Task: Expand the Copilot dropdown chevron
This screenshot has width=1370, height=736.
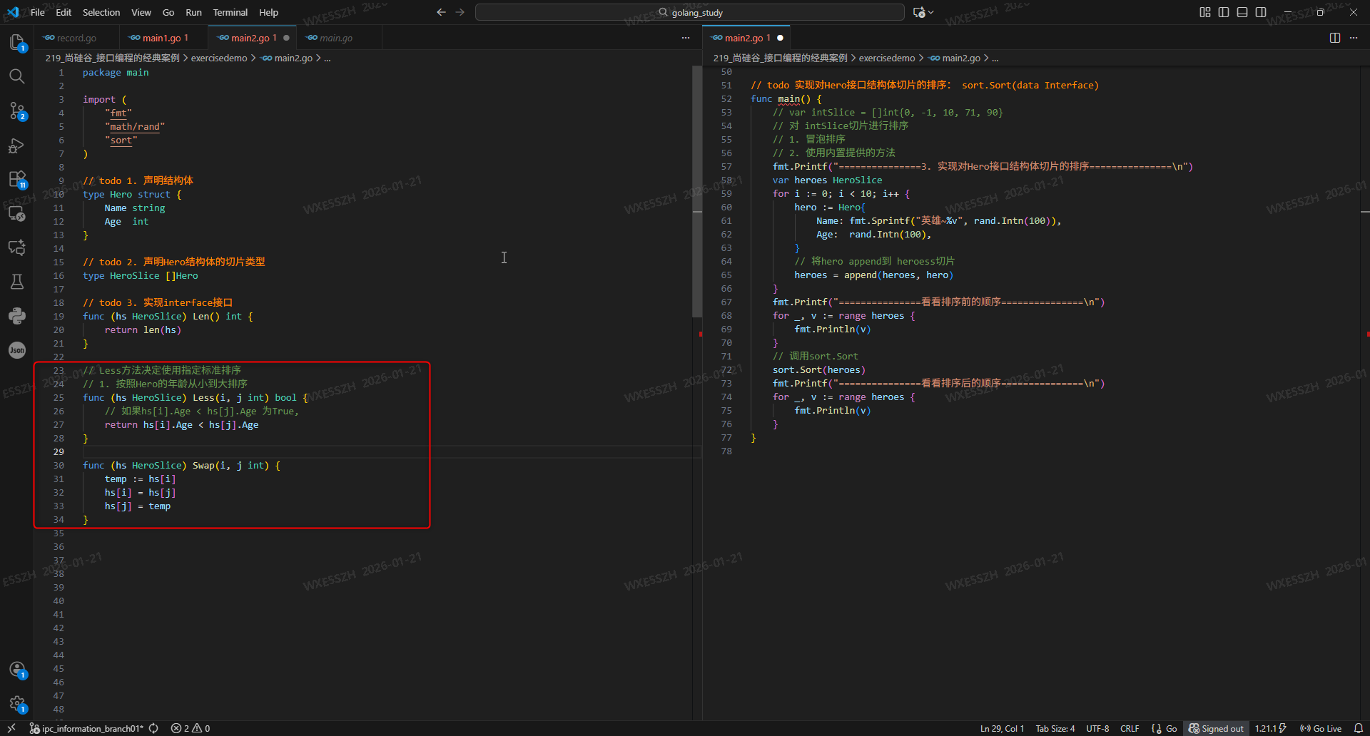Action: click(930, 12)
